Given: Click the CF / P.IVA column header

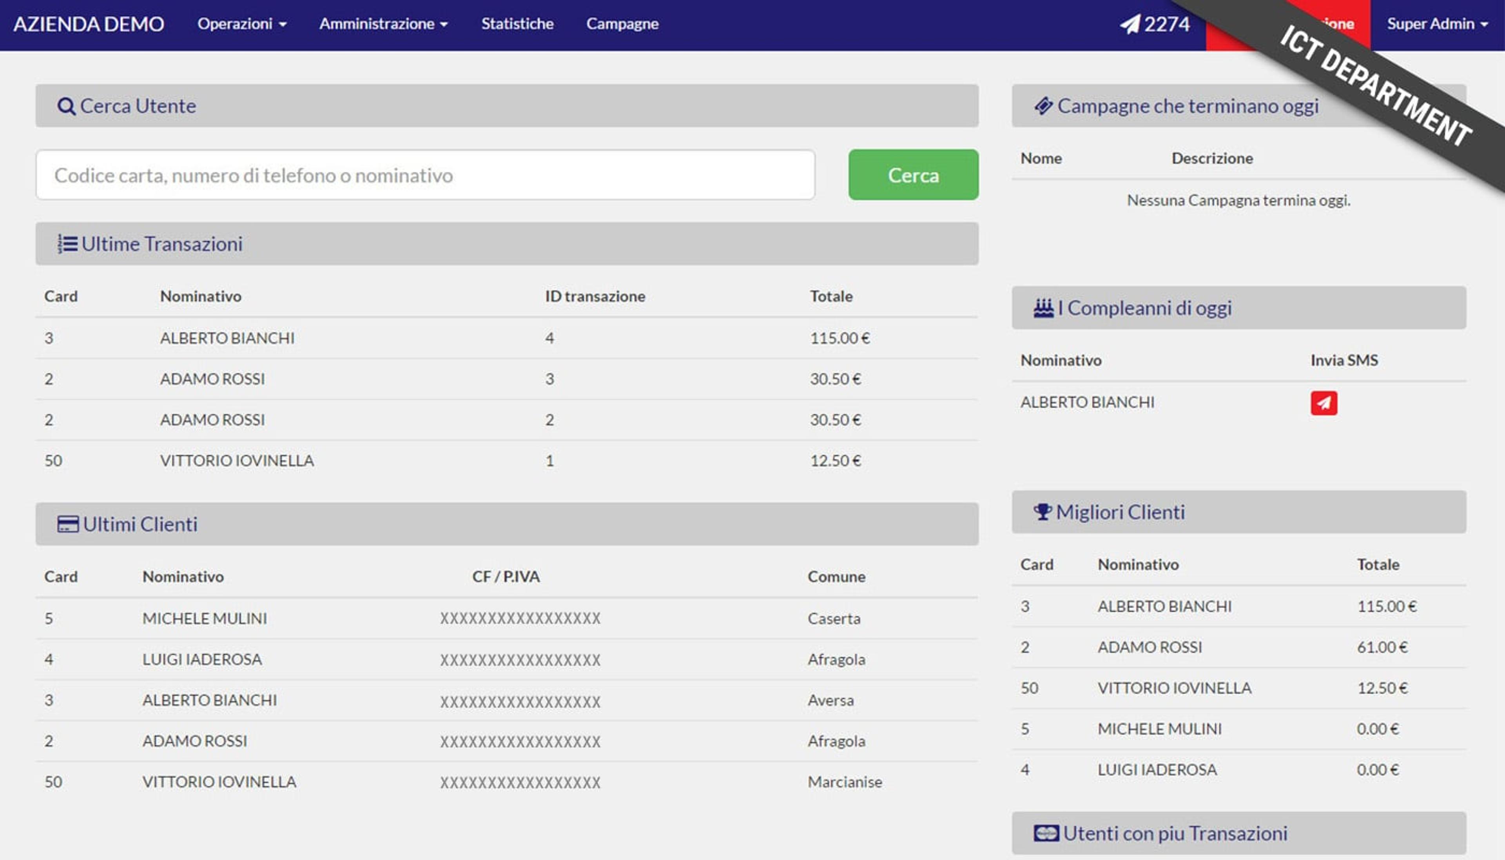Looking at the screenshot, I should click(x=506, y=577).
